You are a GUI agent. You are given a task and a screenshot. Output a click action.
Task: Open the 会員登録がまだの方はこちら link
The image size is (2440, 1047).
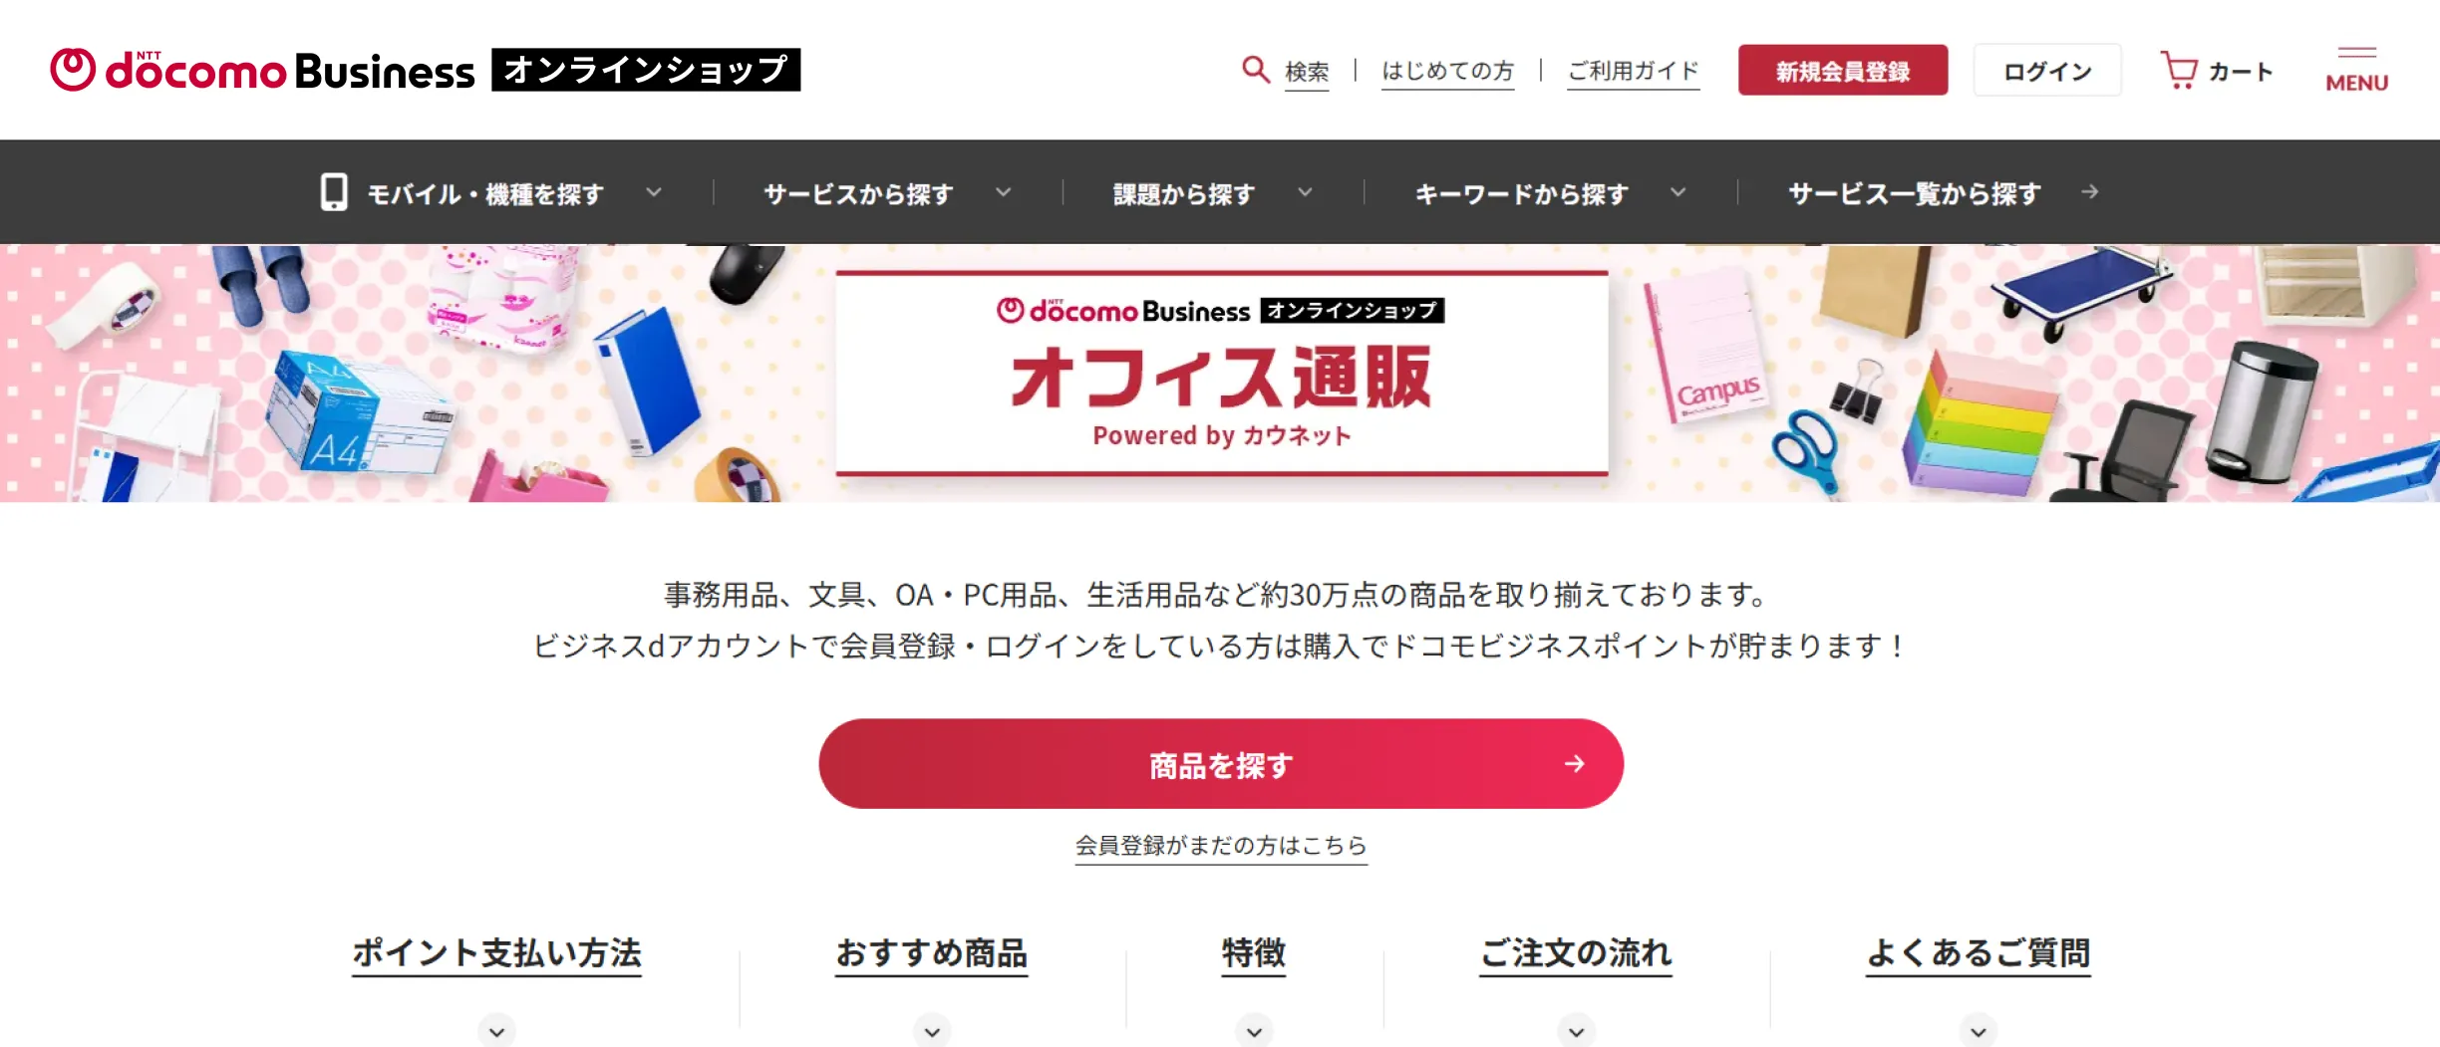tap(1221, 846)
